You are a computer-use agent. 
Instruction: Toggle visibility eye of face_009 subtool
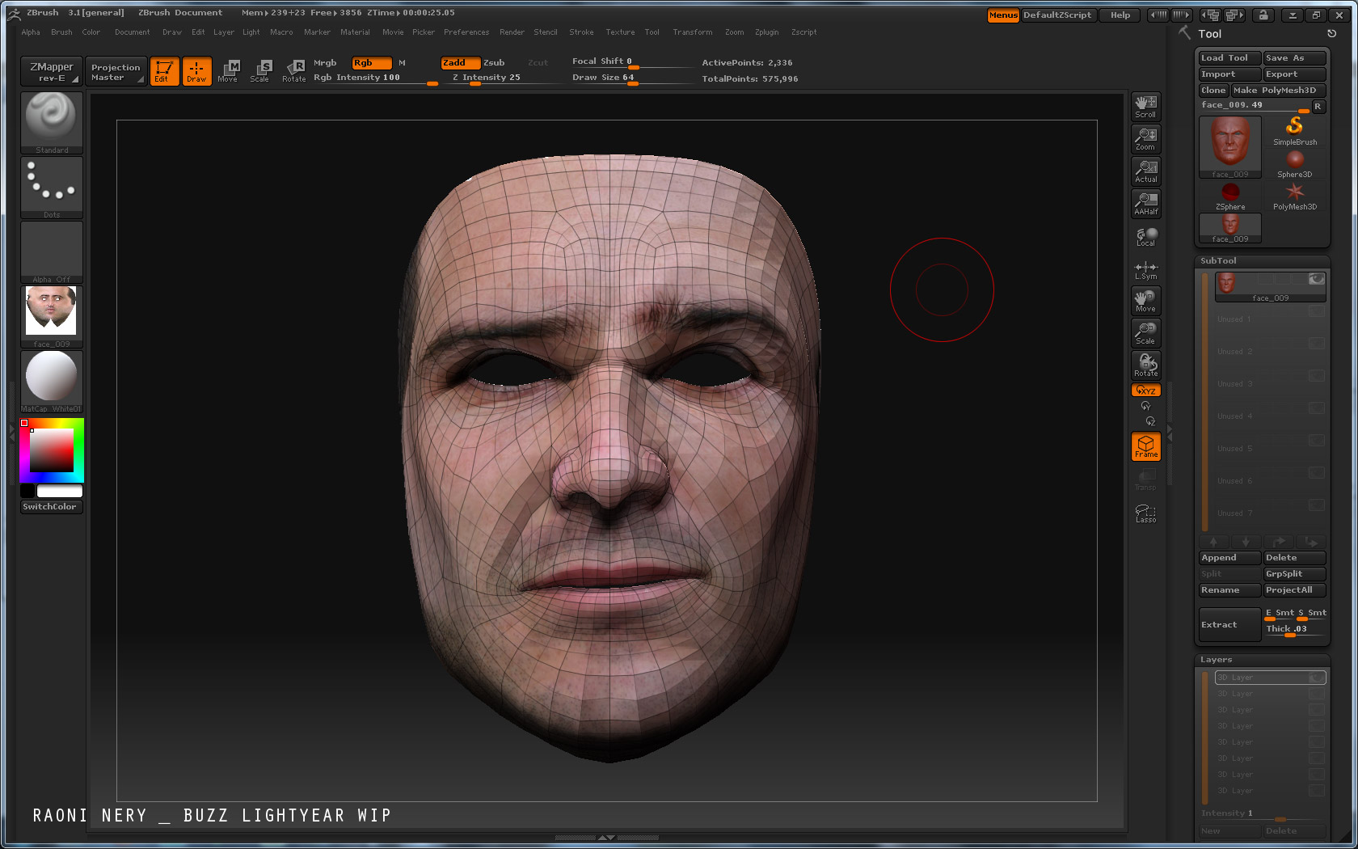[1317, 279]
